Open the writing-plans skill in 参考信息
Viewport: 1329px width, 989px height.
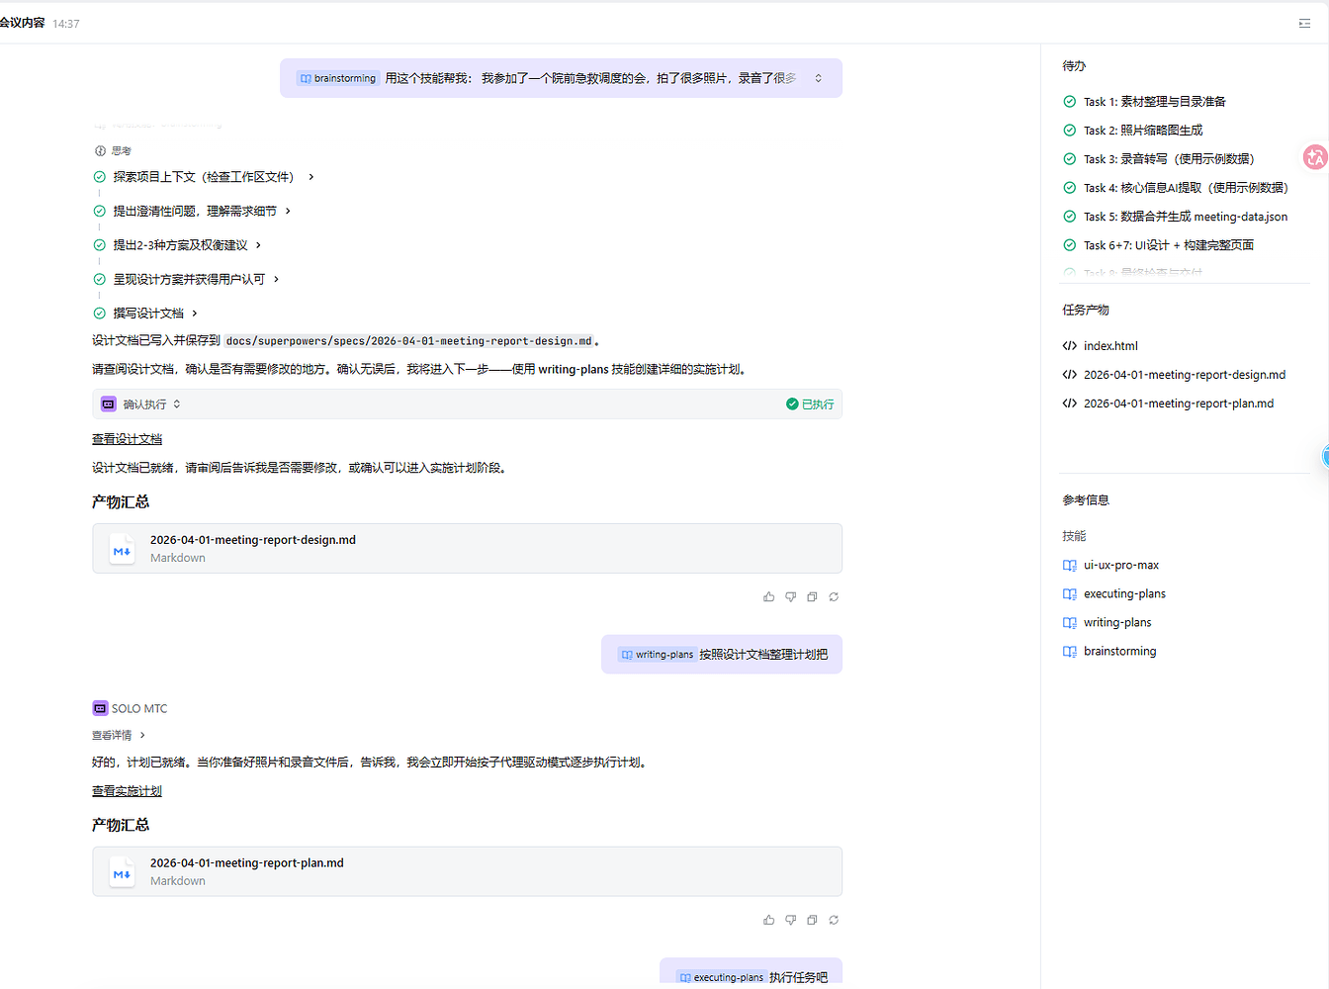(1116, 623)
